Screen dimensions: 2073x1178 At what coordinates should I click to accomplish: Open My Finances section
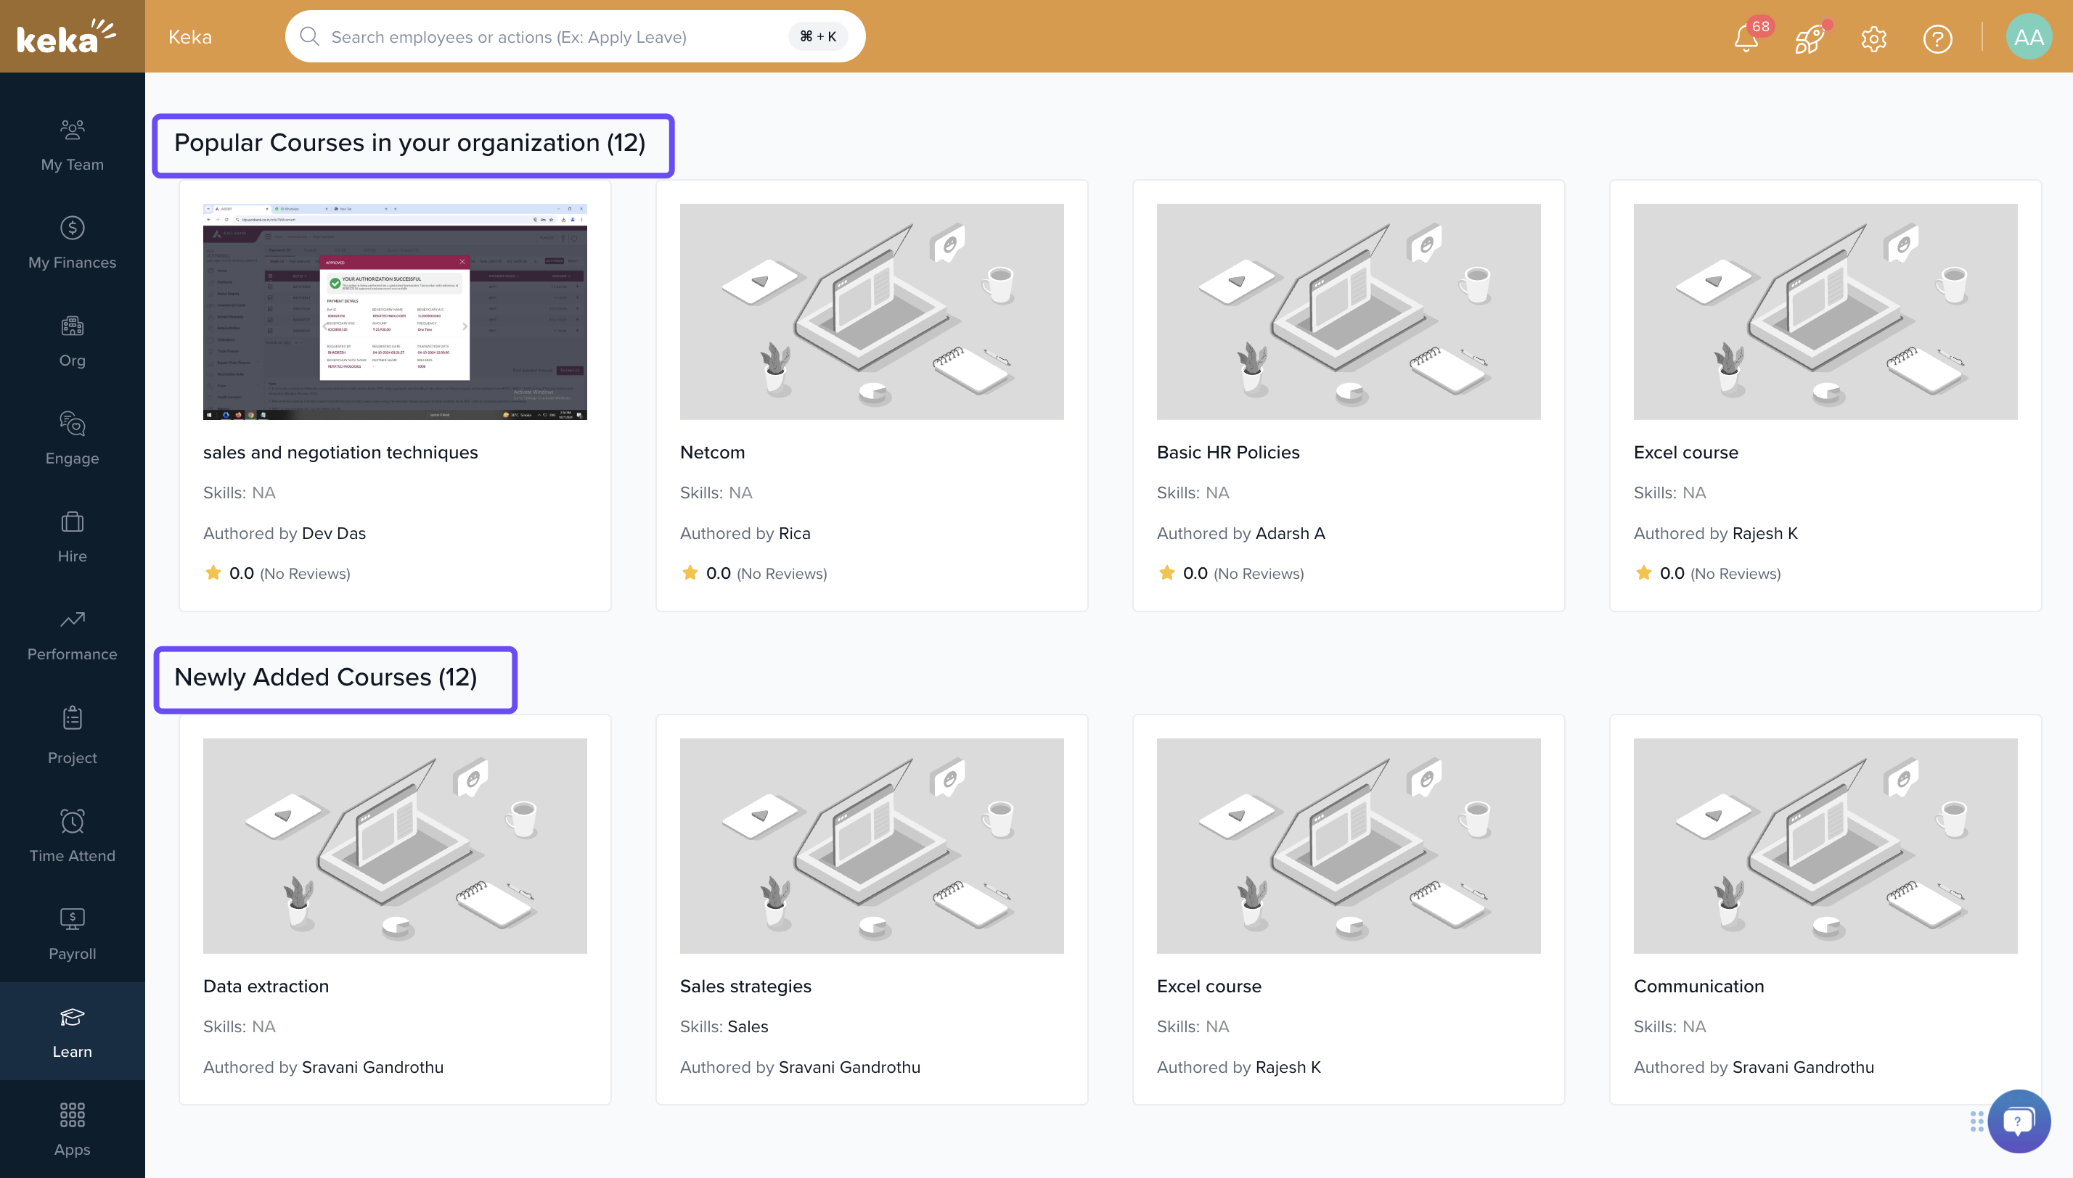(x=72, y=243)
